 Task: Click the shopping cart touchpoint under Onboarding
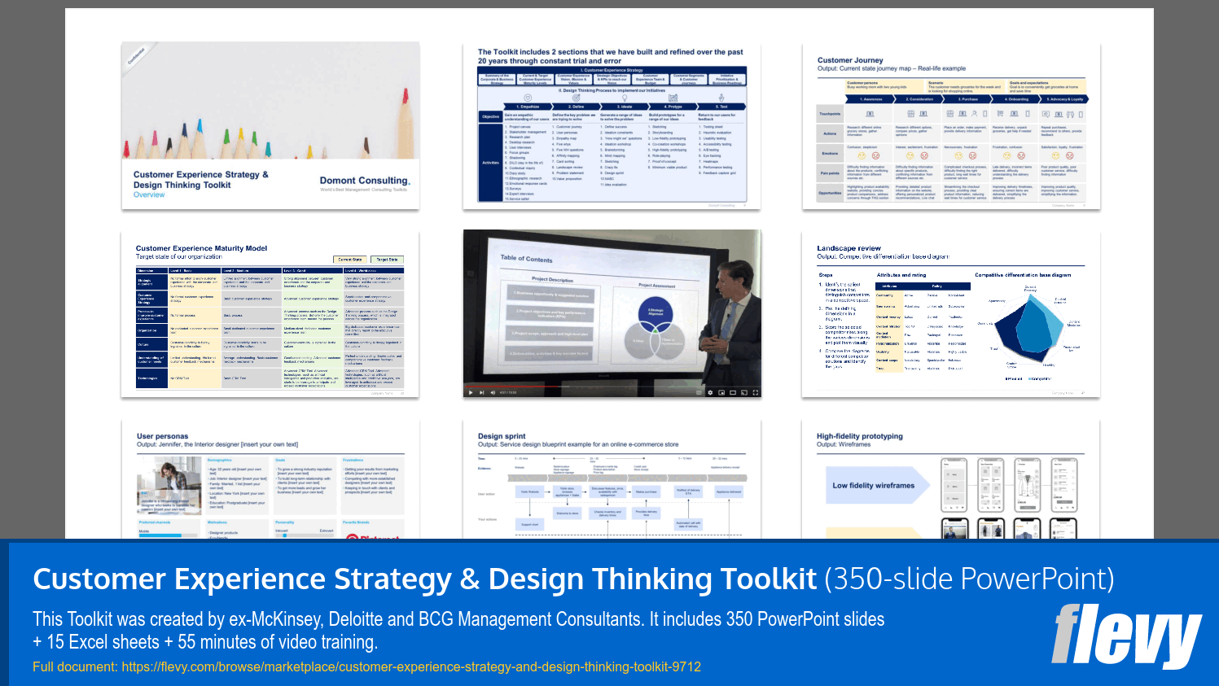(1000, 113)
